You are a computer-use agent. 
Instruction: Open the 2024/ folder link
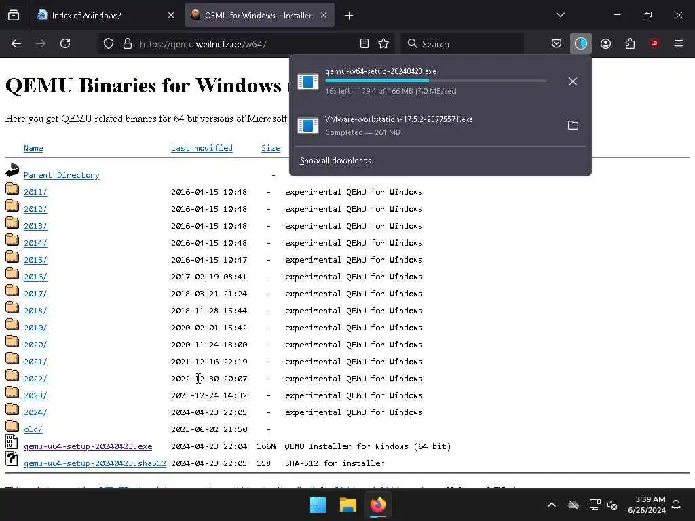pyautogui.click(x=35, y=412)
